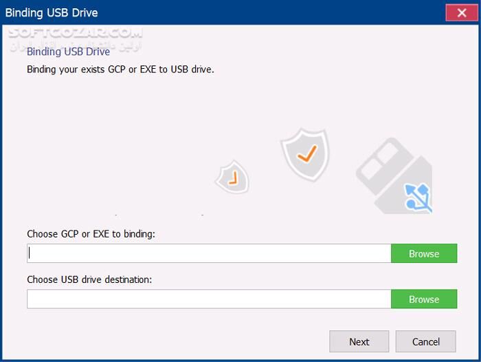This screenshot has width=481, height=362.
Task: Focus the USB drive destination field
Action: click(209, 299)
